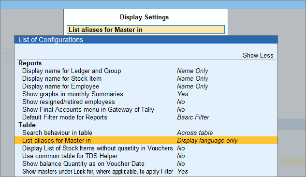Click the Basic Filter value

click(x=193, y=118)
